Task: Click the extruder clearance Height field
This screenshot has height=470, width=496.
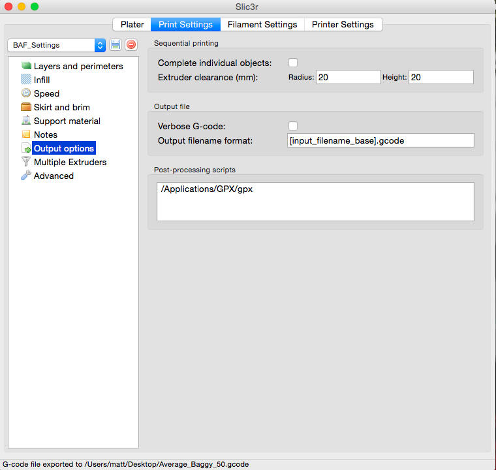Action: [x=441, y=77]
